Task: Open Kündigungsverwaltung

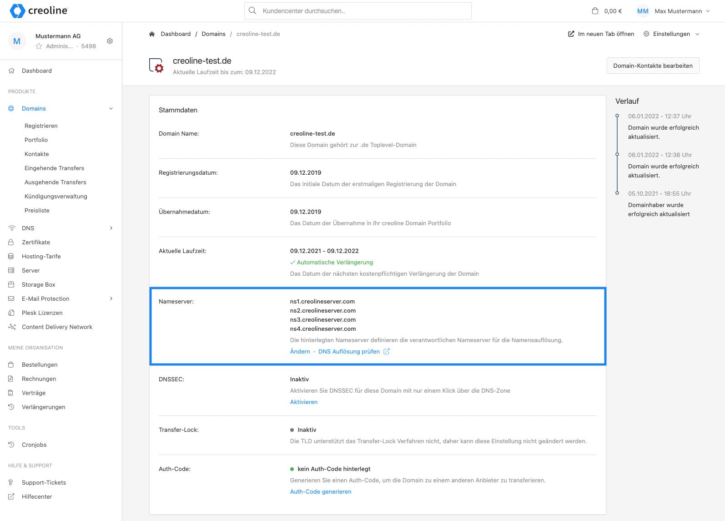Action: click(55, 196)
